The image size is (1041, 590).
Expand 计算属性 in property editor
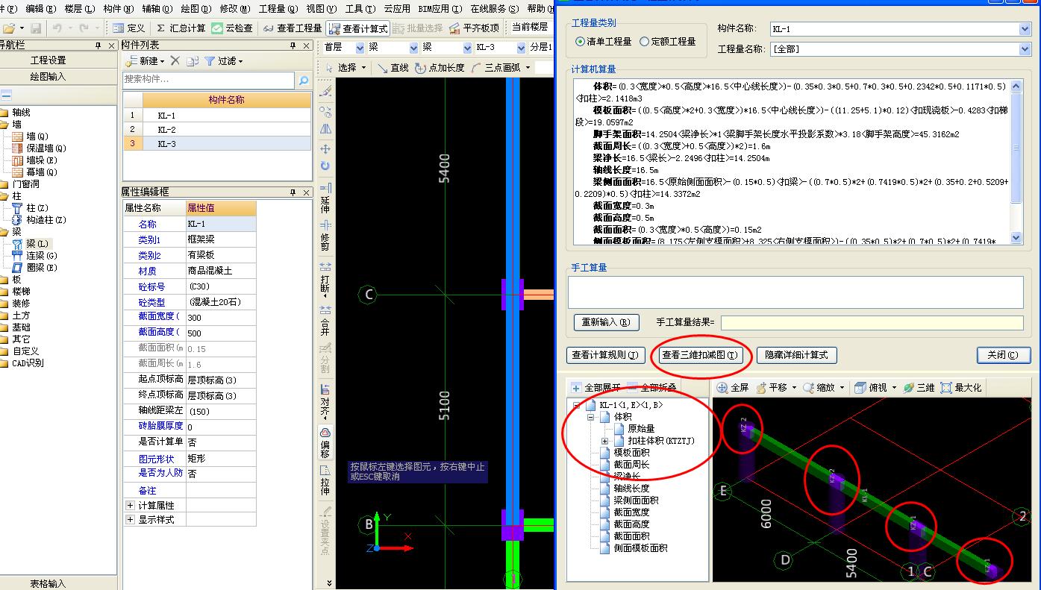pyautogui.click(x=131, y=505)
